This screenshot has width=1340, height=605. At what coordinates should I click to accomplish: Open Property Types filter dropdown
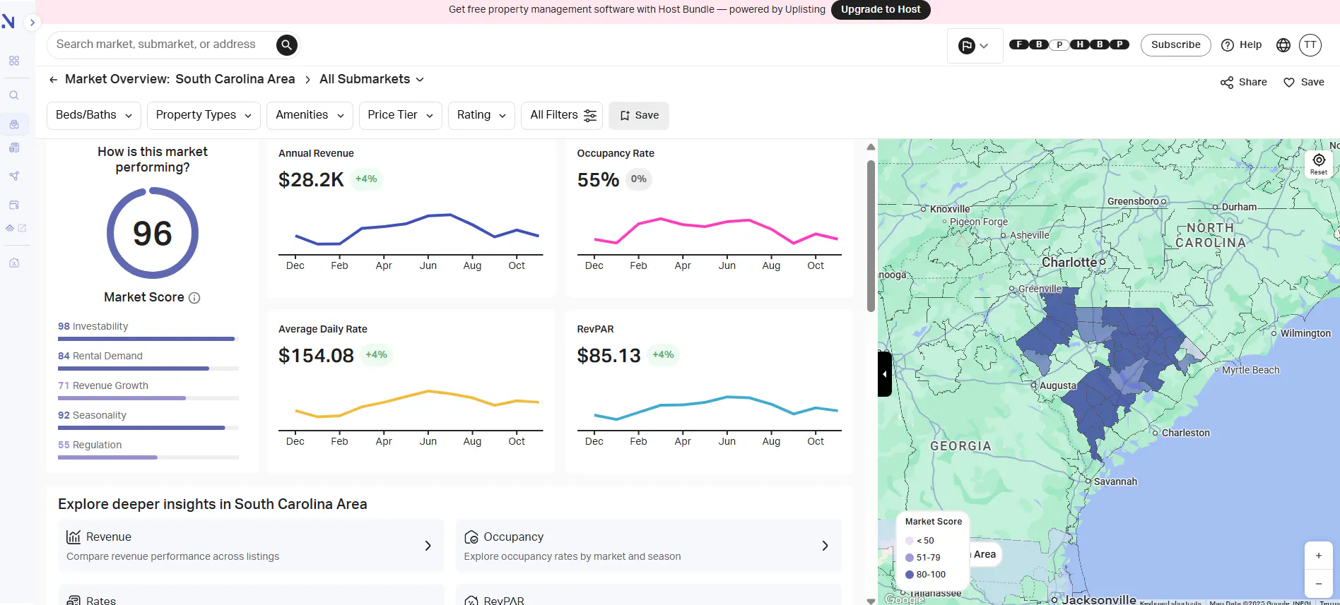click(x=204, y=115)
